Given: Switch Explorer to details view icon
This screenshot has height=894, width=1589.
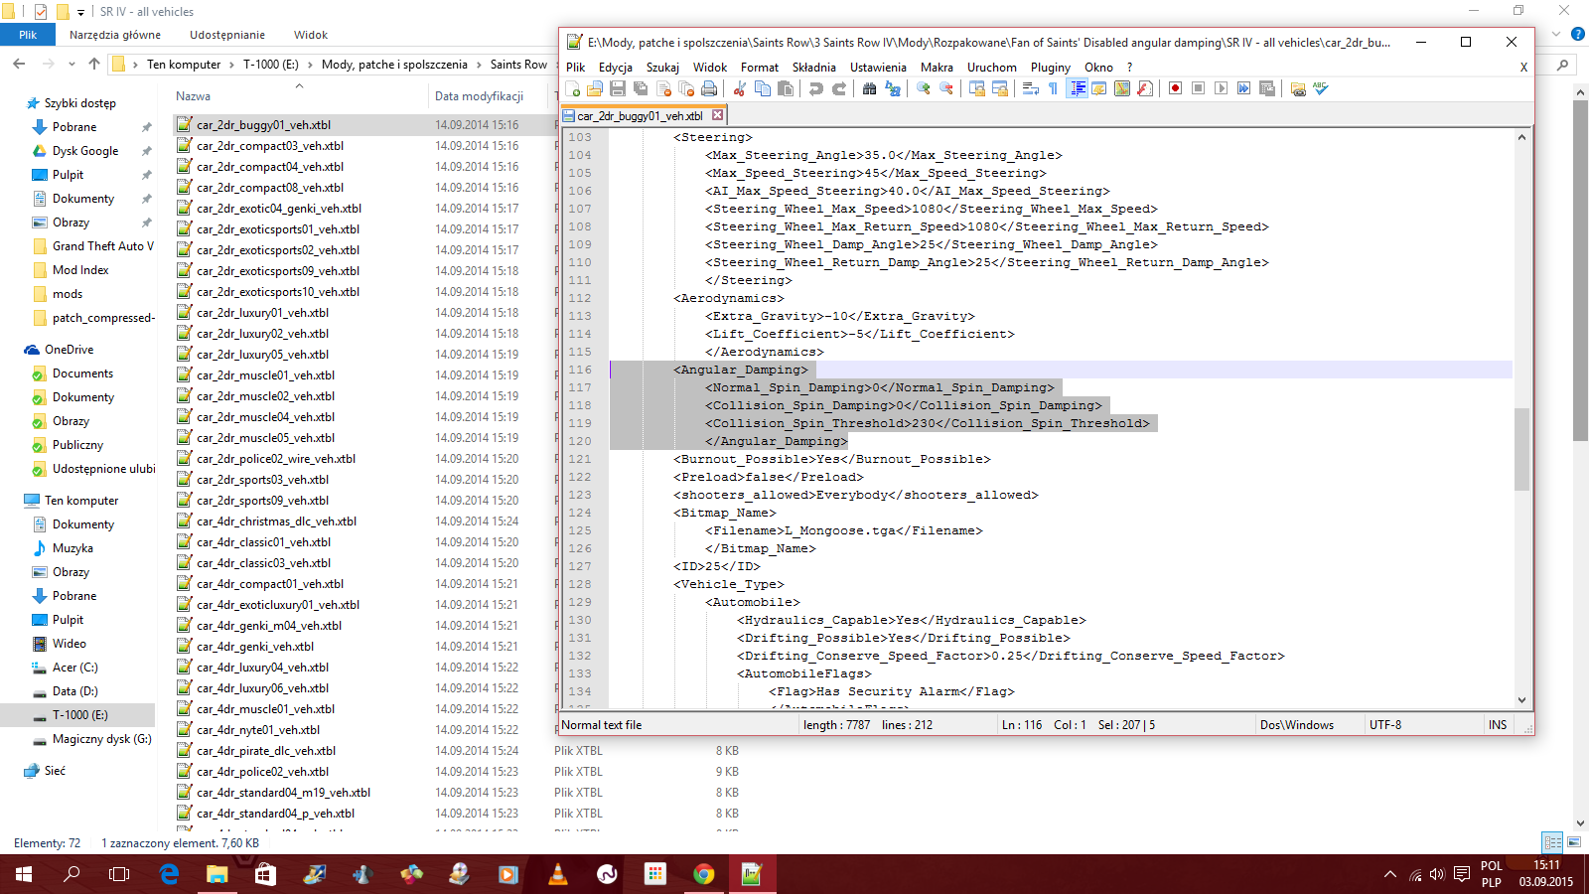Looking at the screenshot, I should (1552, 842).
